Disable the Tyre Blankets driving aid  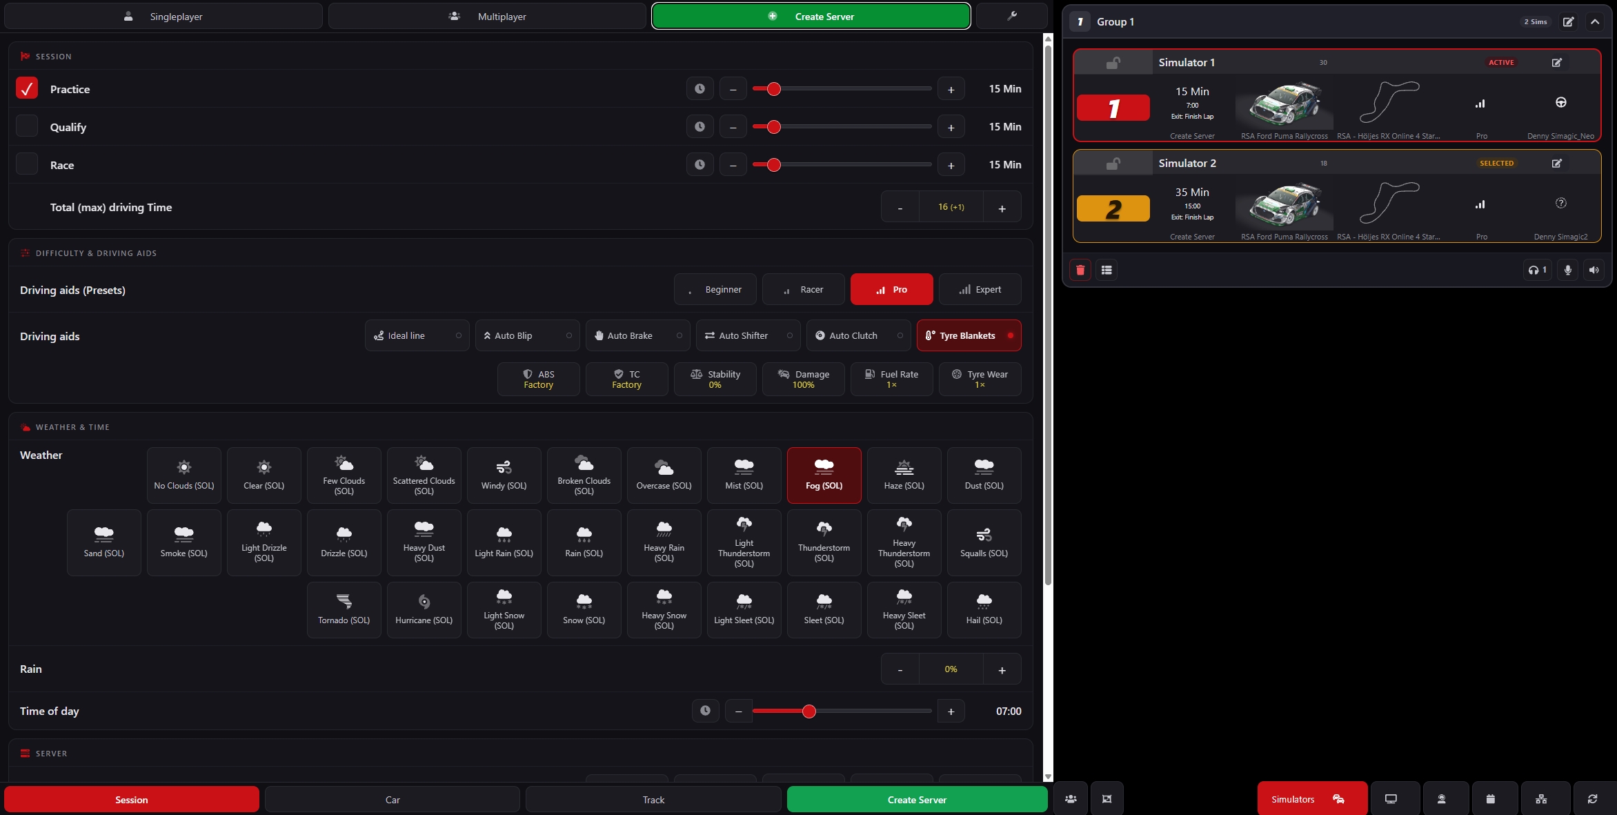pyautogui.click(x=969, y=336)
